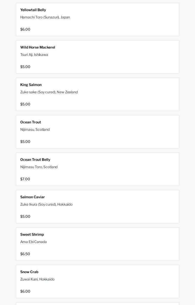This screenshot has width=195, height=305.
Task: Click Zuwai Kani, Hokkaido description
Action: [x=37, y=279]
